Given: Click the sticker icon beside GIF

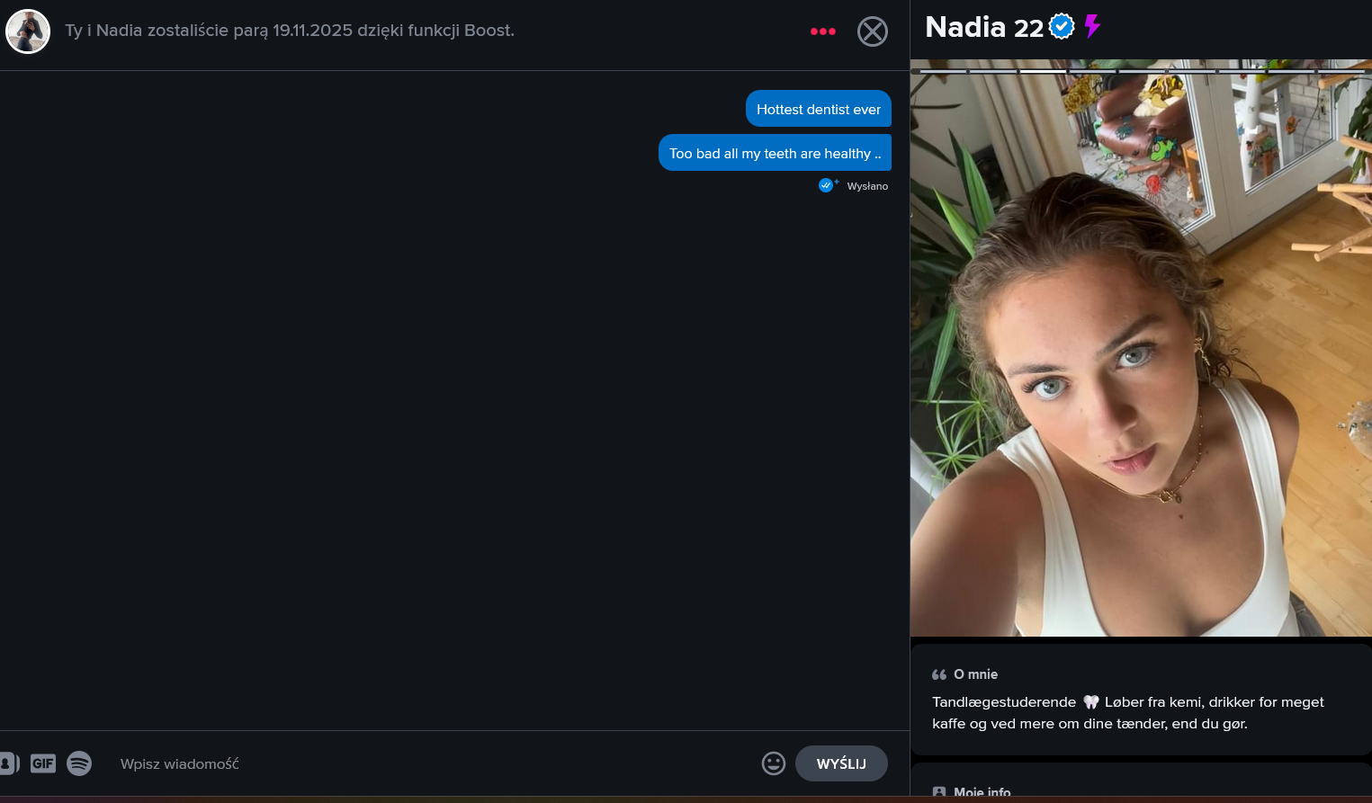Looking at the screenshot, I should coord(9,763).
